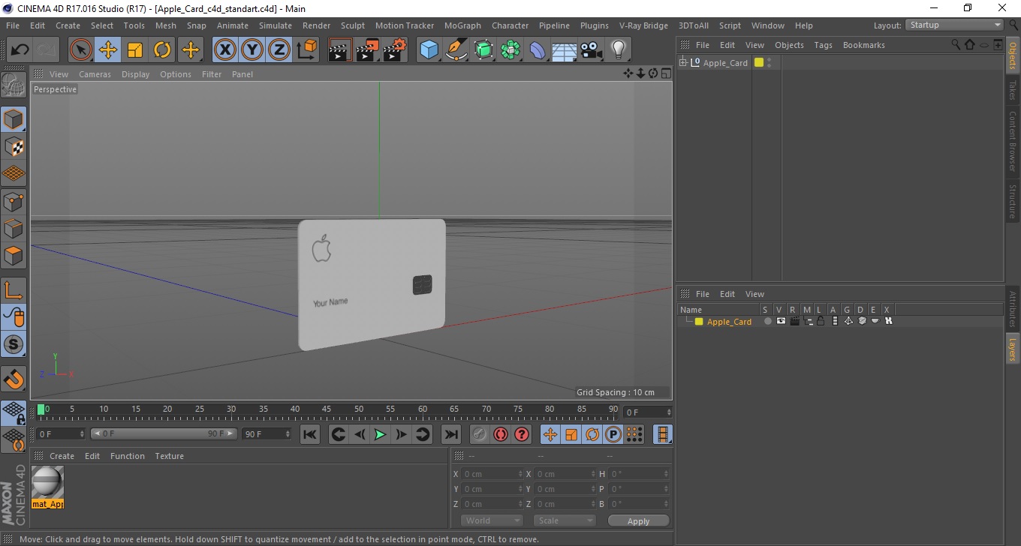
Task: Open the Sculpt menu
Action: (353, 25)
